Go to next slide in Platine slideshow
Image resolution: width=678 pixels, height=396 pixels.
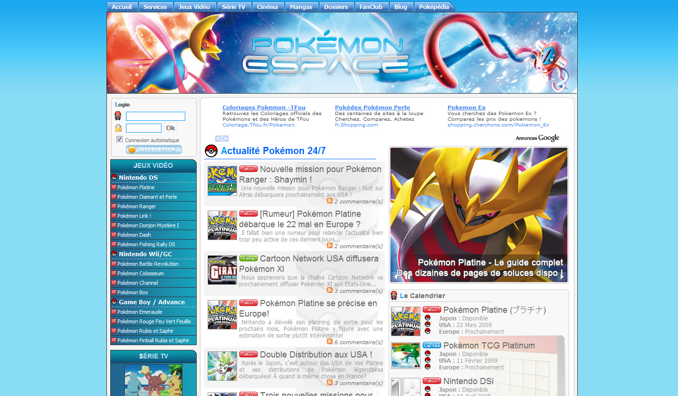[562, 276]
